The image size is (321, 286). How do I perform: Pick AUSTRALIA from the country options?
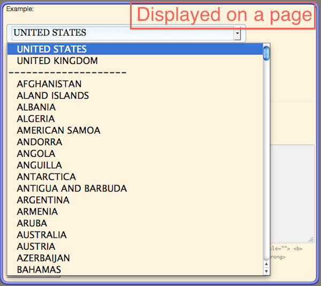(135, 235)
